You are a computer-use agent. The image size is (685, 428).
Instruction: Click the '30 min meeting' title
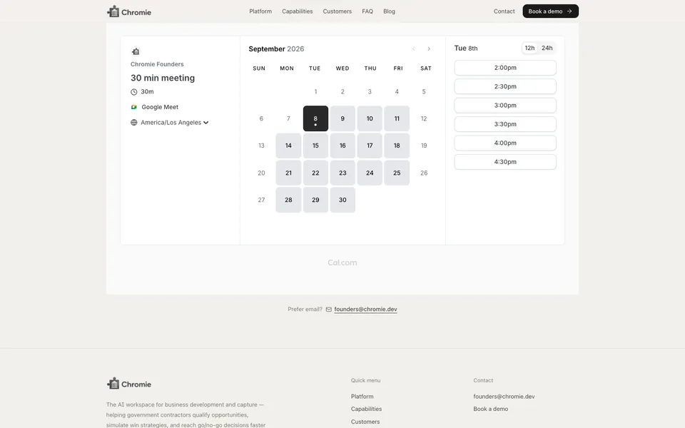tap(163, 78)
